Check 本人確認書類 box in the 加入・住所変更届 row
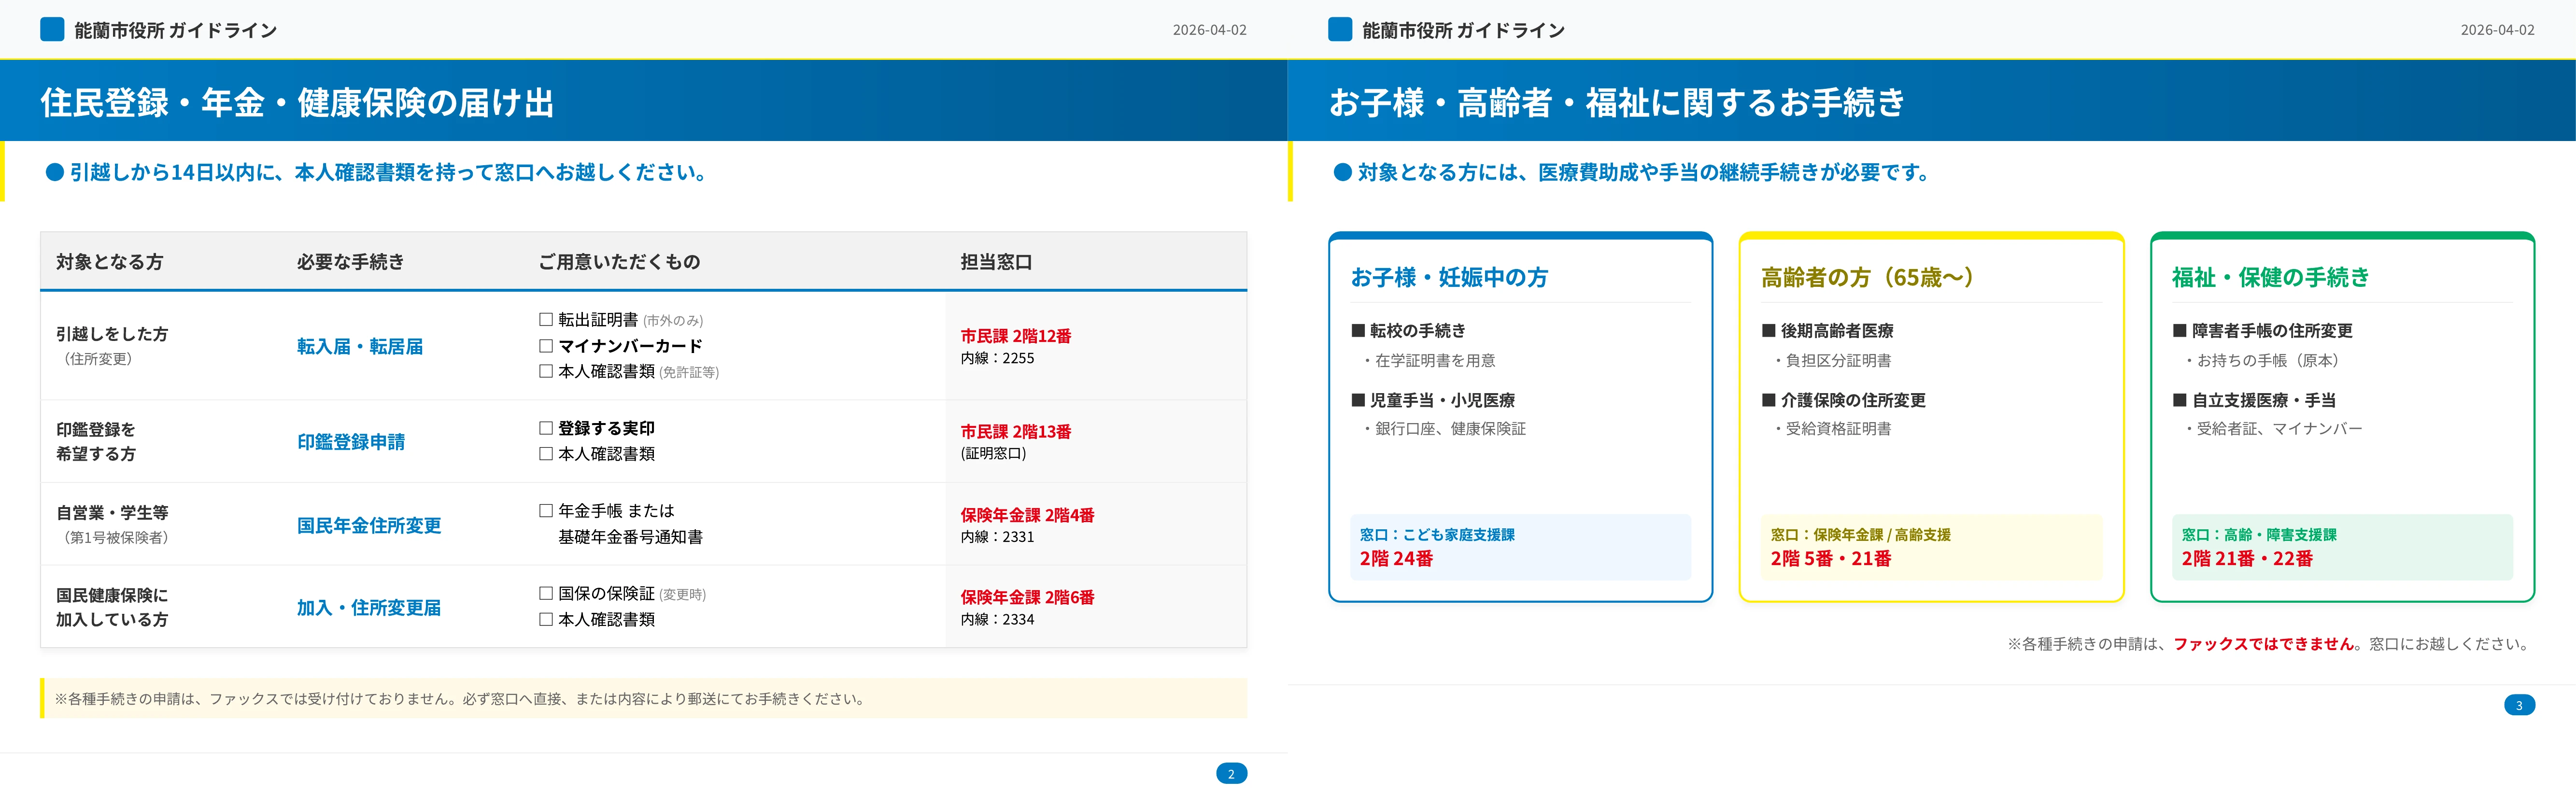 (x=546, y=620)
